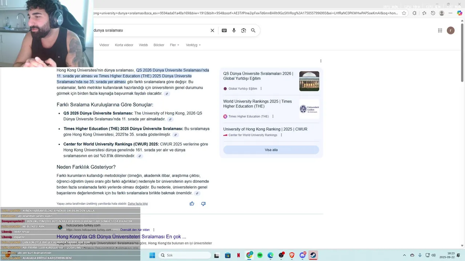Open 'QS Dünya Üniversite Sıralamaları 2026' source card
Screen dimensions: 465x261
(x=258, y=76)
